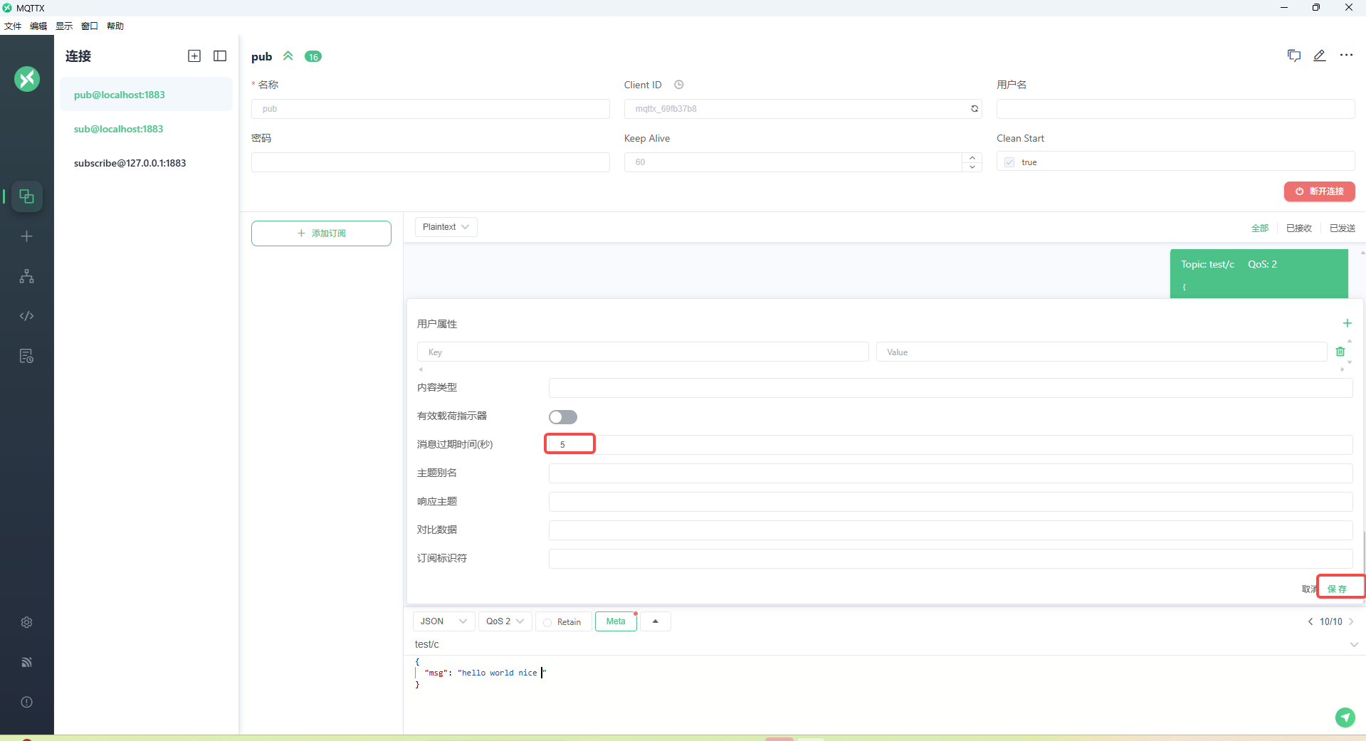The width and height of the screenshot is (1366, 741).
Task: Click the test/c topic field
Action: [879, 644]
